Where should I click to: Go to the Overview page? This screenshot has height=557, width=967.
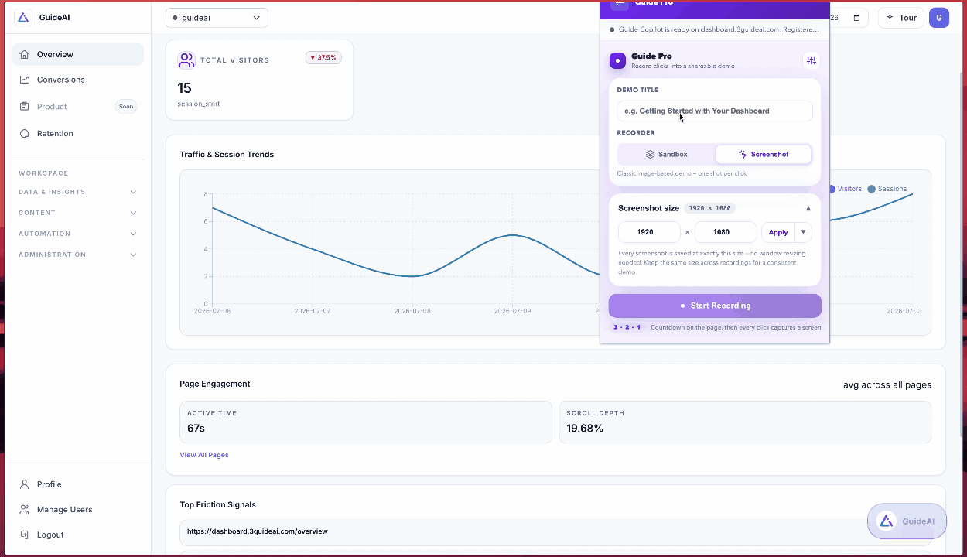[x=77, y=54]
